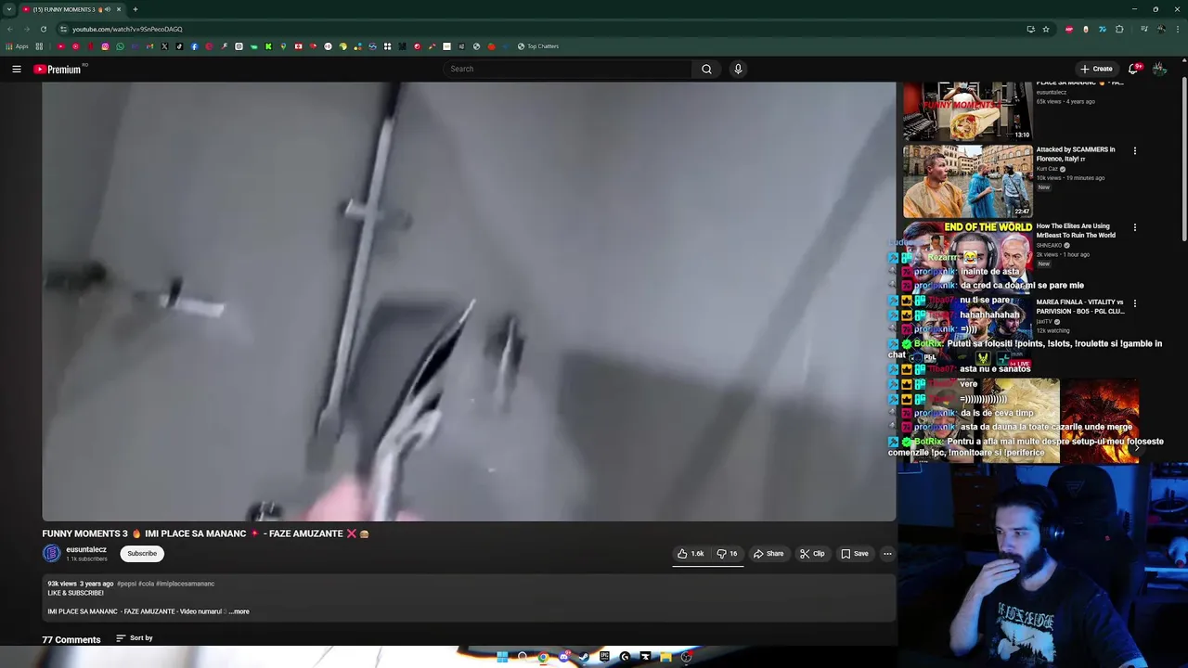
Task: Open Windows Start button in taskbar
Action: [502, 657]
